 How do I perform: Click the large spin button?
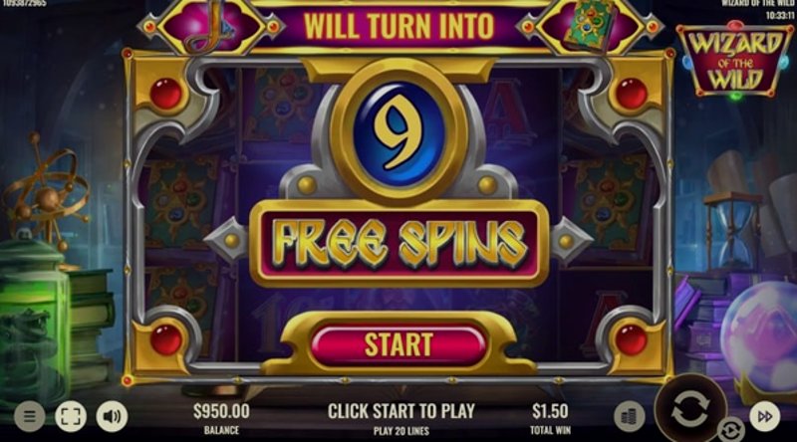pos(690,408)
